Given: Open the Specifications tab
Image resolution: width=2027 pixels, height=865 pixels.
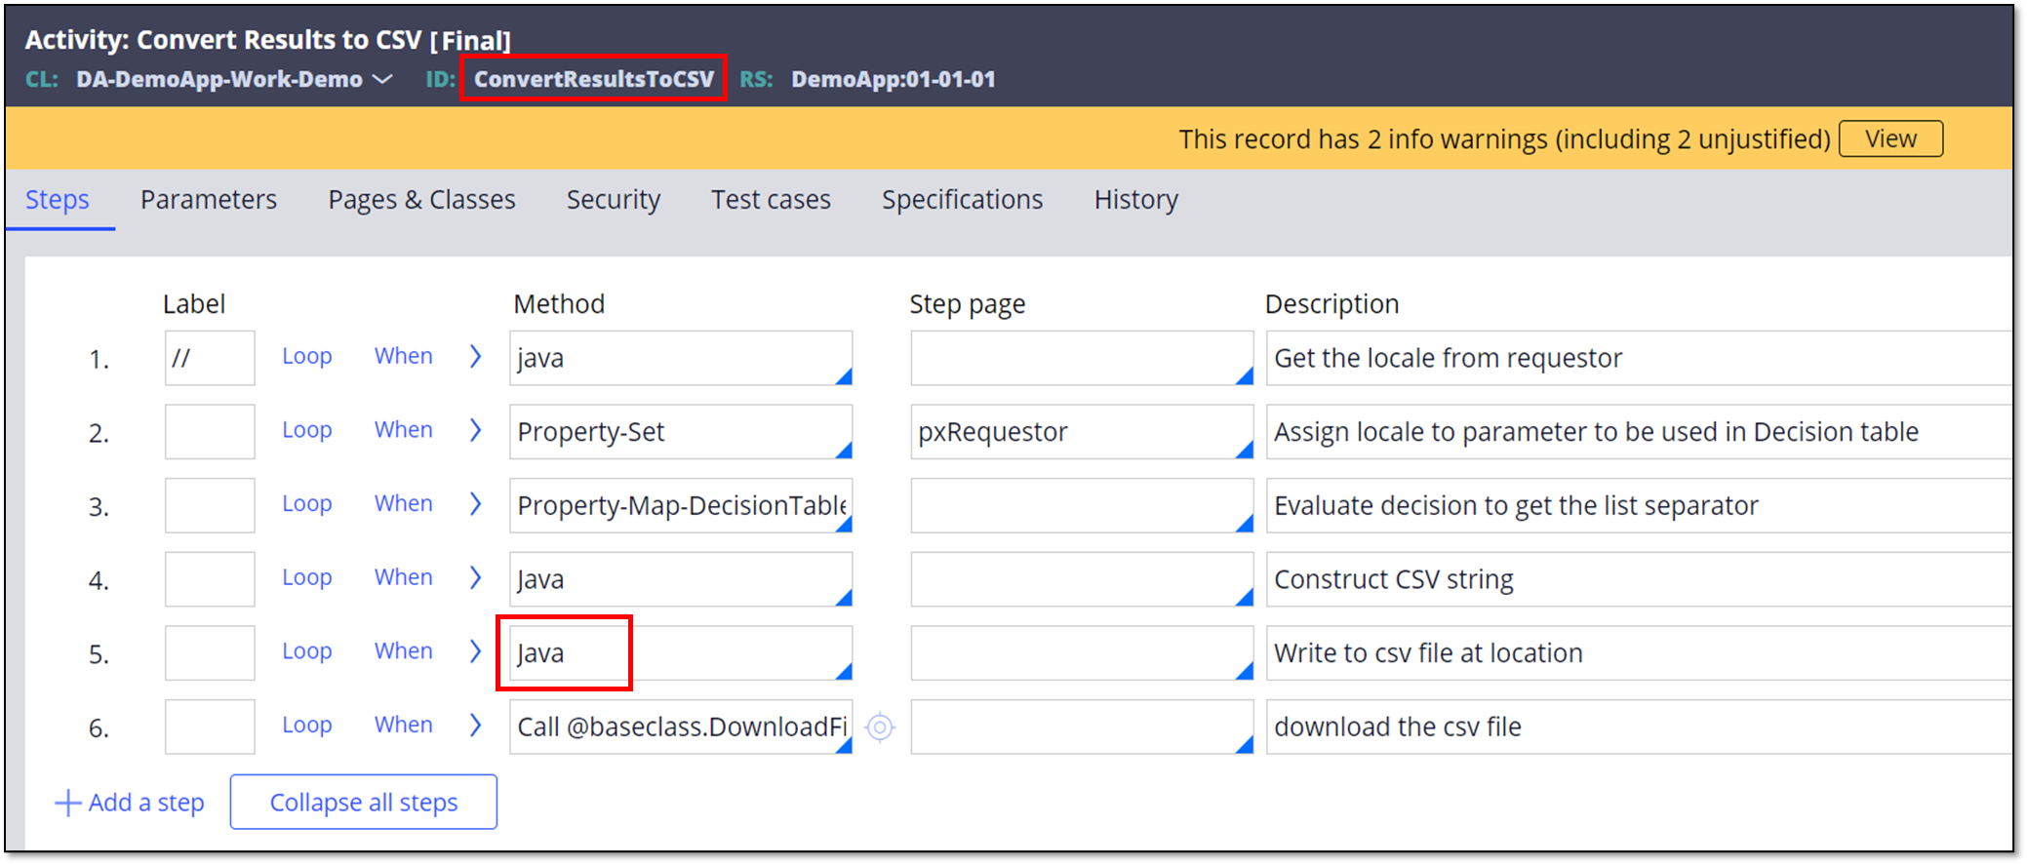Looking at the screenshot, I should [962, 199].
